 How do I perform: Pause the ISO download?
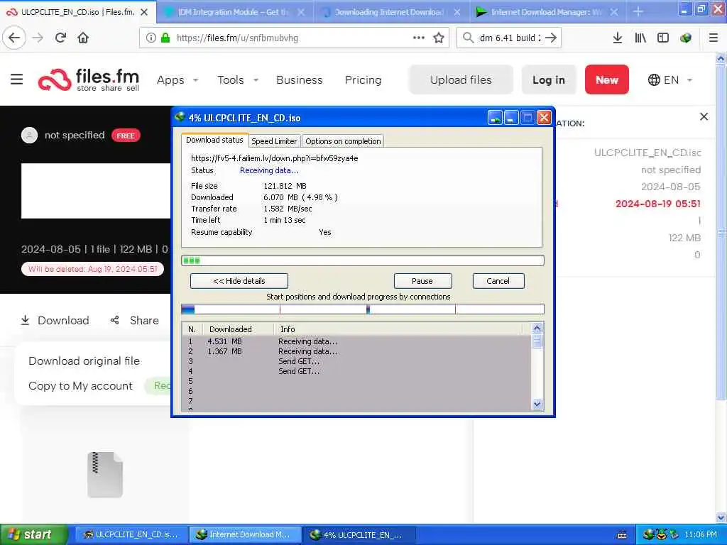(x=422, y=281)
